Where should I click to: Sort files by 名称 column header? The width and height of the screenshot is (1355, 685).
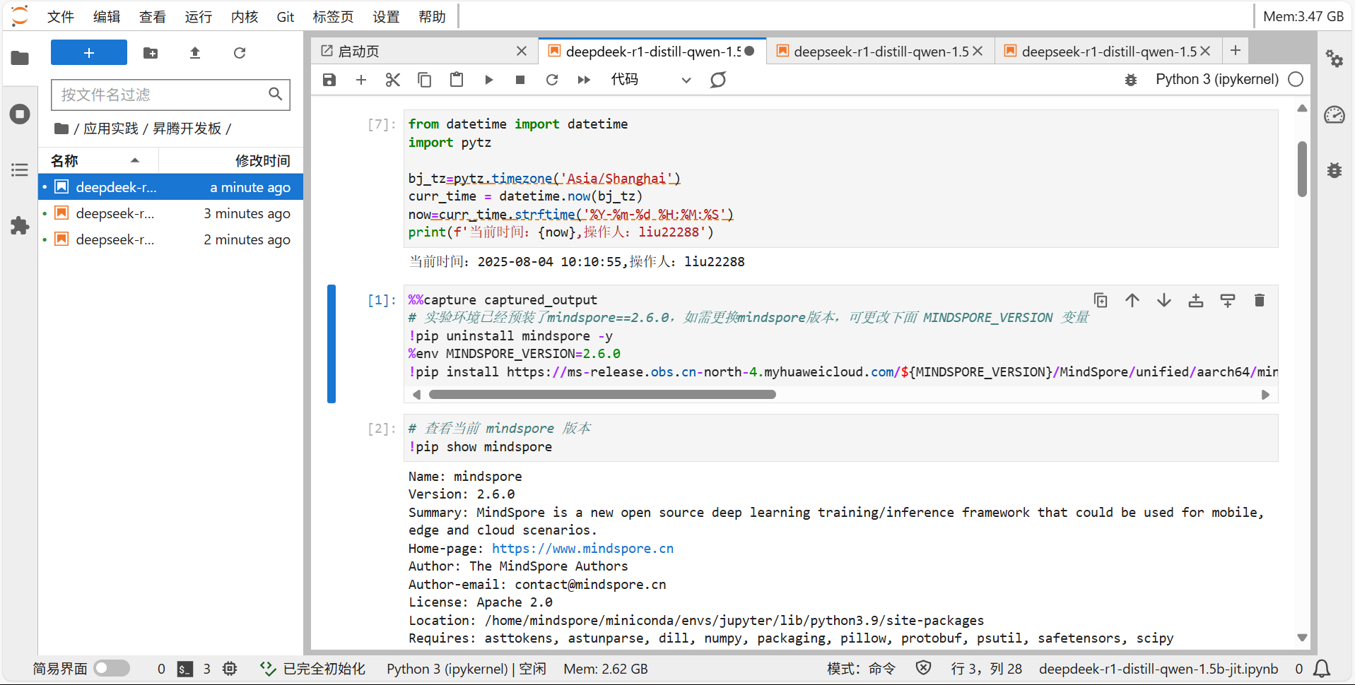[65, 161]
